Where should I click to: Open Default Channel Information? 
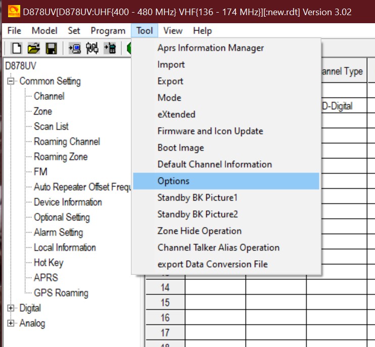(x=226, y=164)
